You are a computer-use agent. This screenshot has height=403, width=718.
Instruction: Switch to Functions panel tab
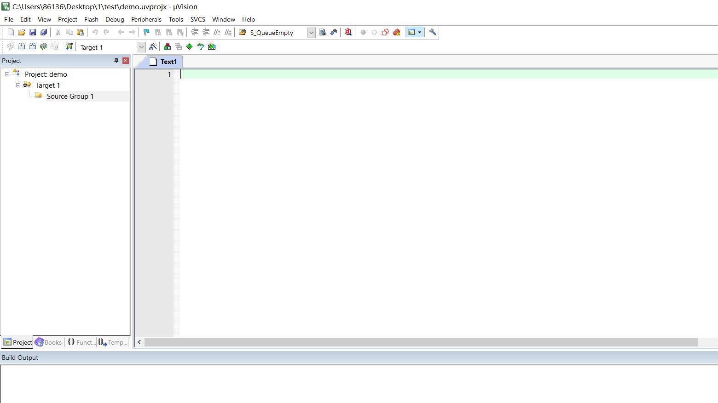tap(81, 342)
